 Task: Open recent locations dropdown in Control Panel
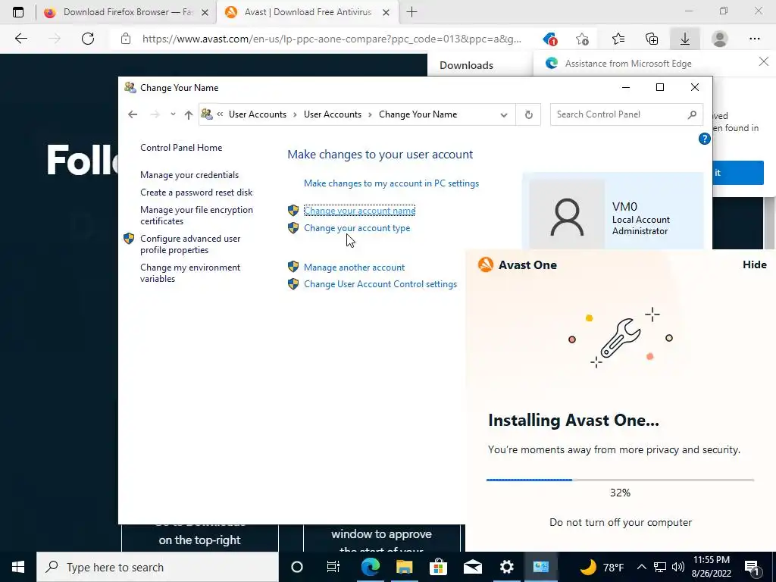173,114
